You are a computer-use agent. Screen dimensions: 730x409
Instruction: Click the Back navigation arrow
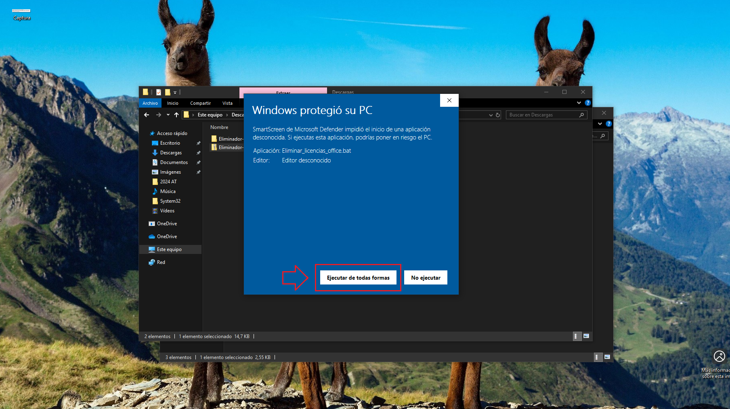coord(147,115)
